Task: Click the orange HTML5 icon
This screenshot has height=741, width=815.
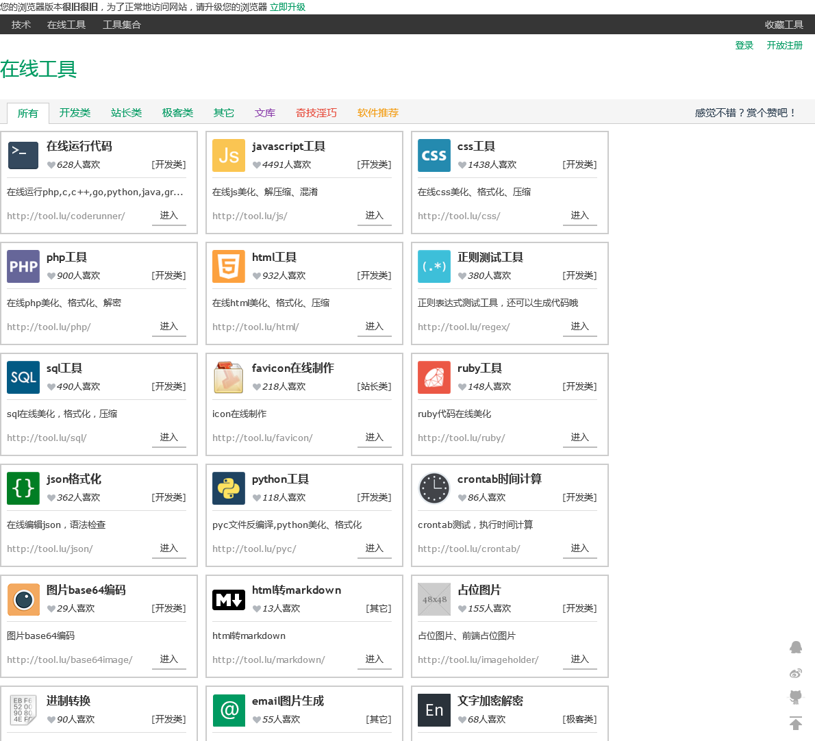Action: [x=229, y=266]
